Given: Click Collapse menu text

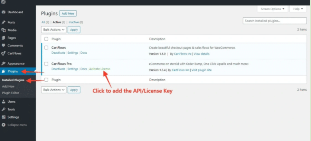Looking at the screenshot, I should point(17,125).
